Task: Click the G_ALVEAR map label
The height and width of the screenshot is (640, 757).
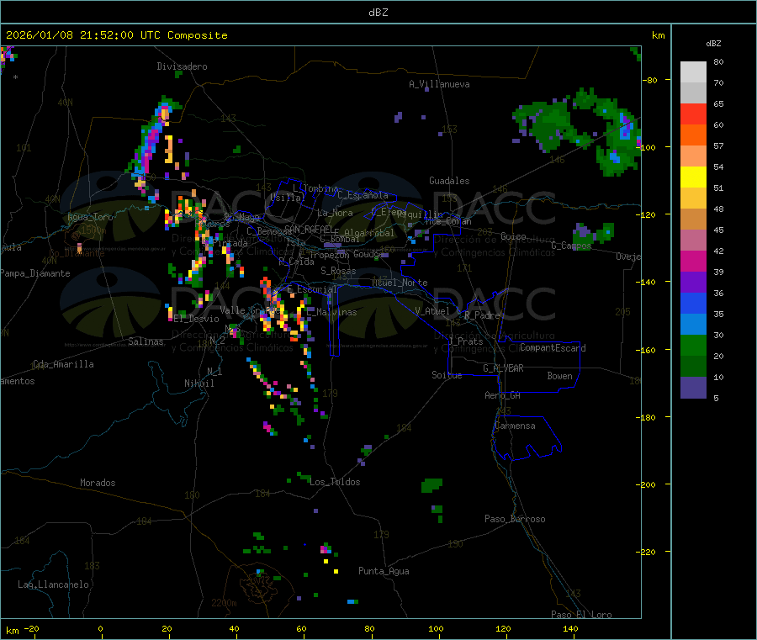Action: point(503,368)
